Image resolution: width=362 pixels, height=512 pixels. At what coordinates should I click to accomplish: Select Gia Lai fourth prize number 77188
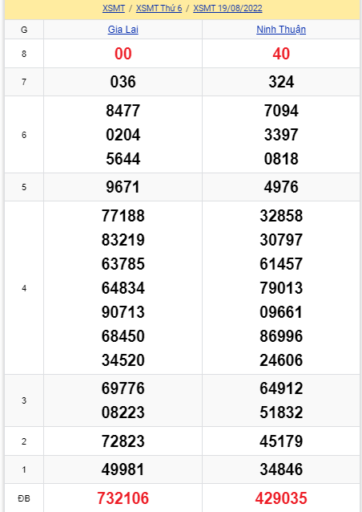[x=123, y=216]
